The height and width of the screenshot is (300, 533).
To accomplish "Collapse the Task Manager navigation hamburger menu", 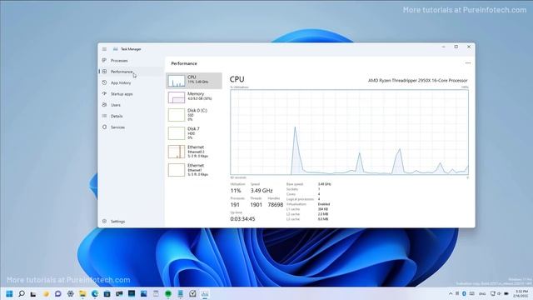I will (104, 49).
